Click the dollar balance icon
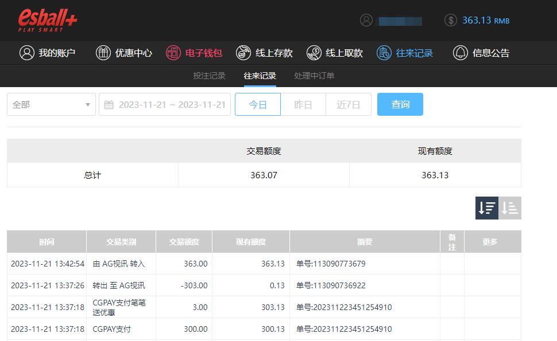 451,20
